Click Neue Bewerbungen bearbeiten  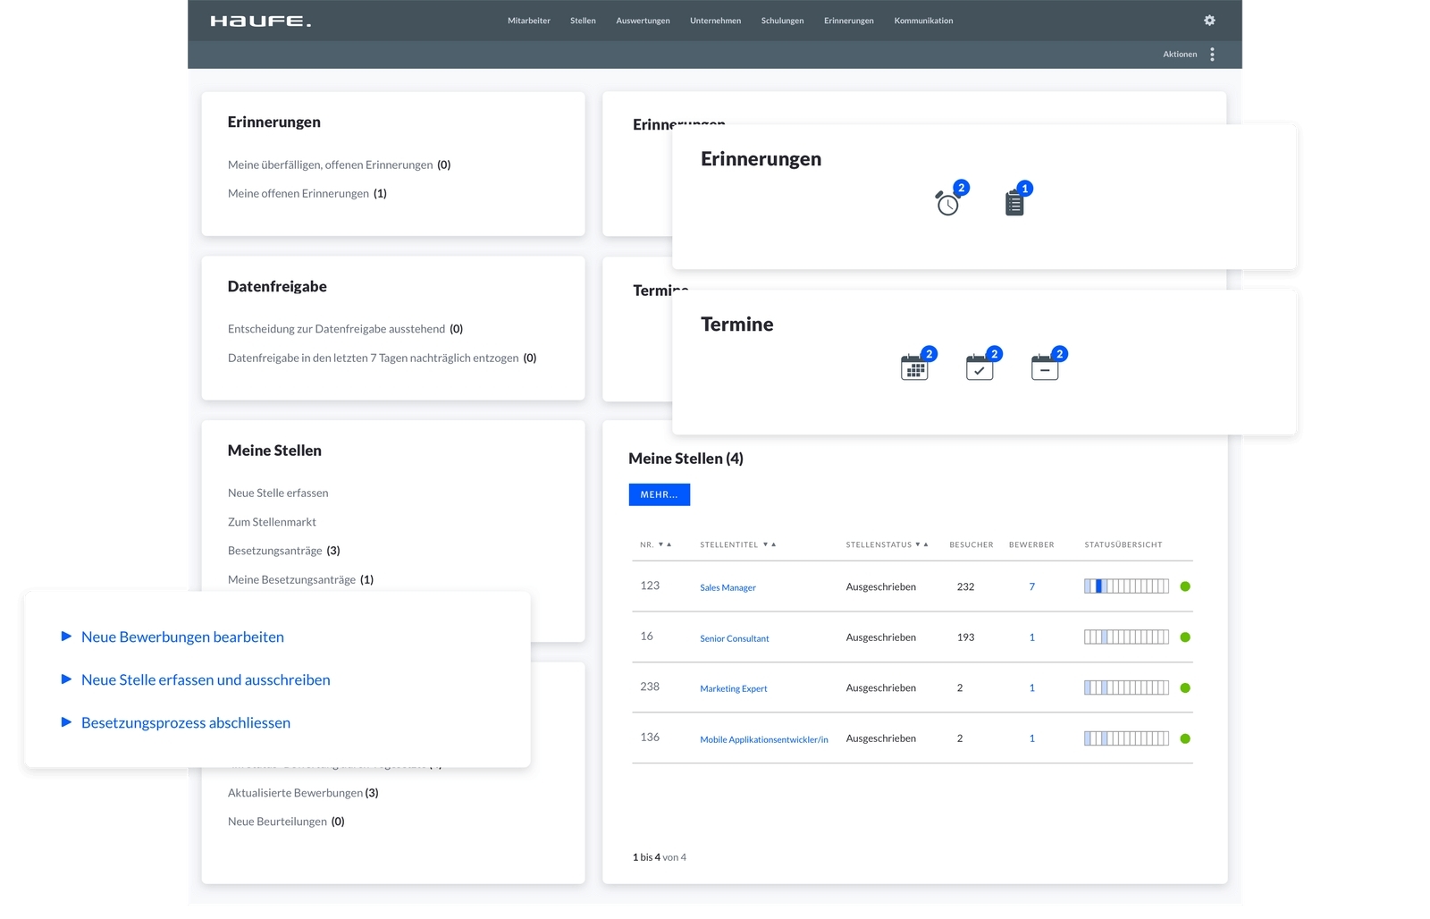pos(182,637)
